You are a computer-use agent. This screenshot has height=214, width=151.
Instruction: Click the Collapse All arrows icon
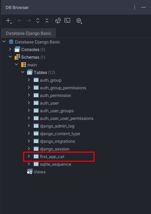point(47,20)
